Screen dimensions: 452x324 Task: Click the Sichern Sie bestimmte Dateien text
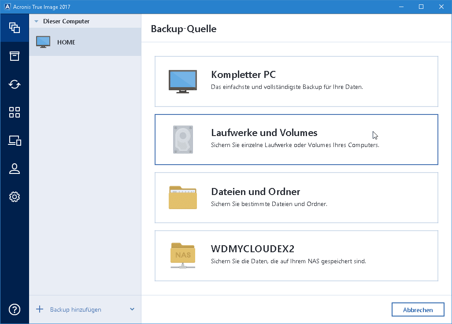coord(269,204)
